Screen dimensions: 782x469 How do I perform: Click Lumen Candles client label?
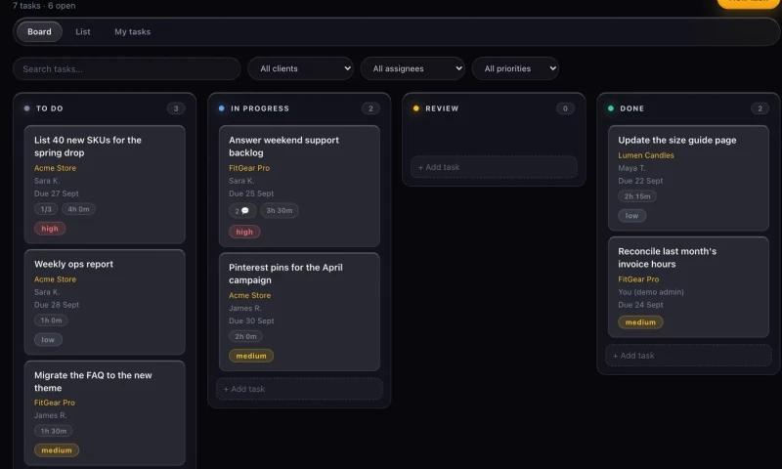tap(646, 155)
